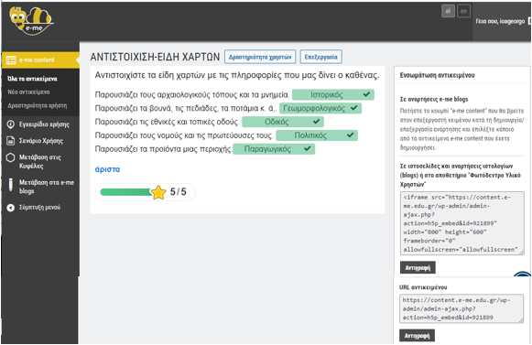Screen dimensions: 532x345
Task: Click the Επεξεργασία button
Action: click(x=320, y=57)
